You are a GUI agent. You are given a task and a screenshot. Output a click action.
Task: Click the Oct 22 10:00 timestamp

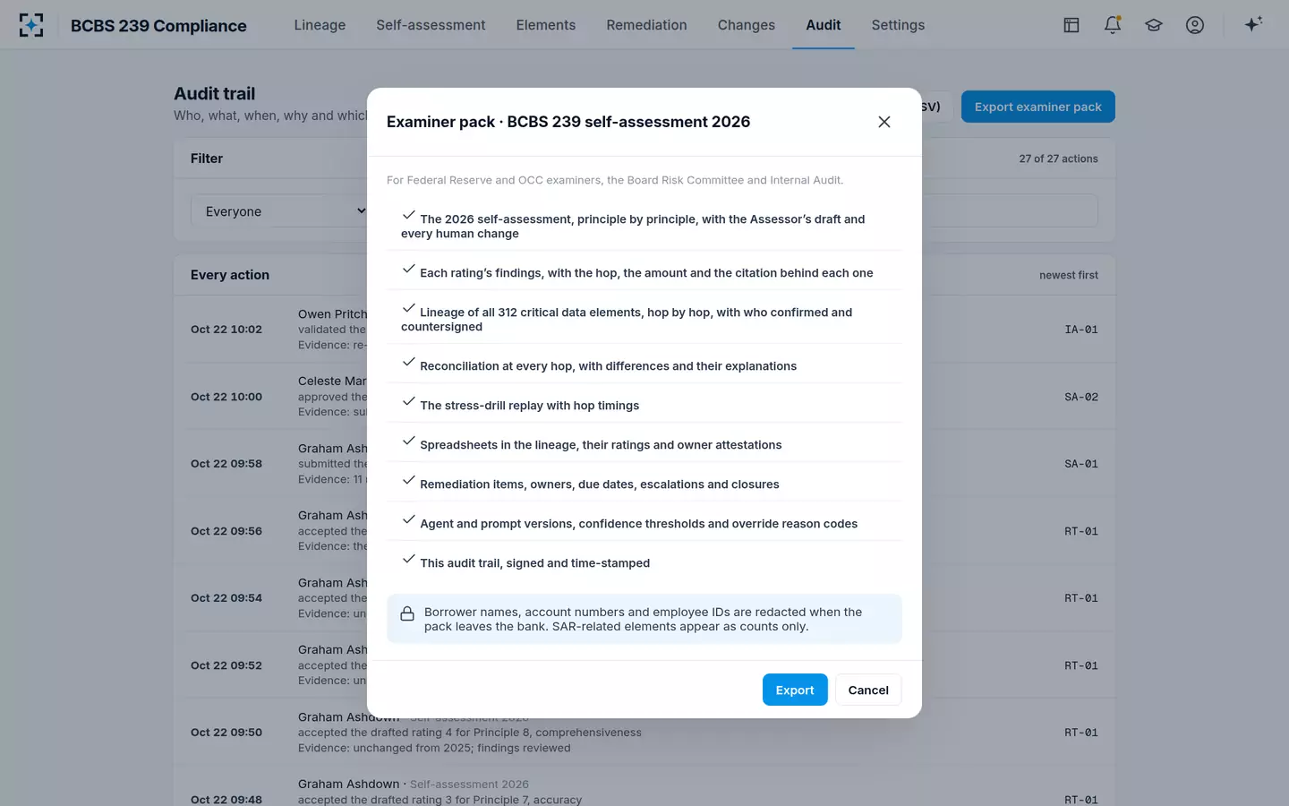(x=226, y=397)
